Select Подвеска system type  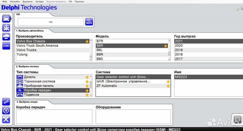tap(53, 95)
